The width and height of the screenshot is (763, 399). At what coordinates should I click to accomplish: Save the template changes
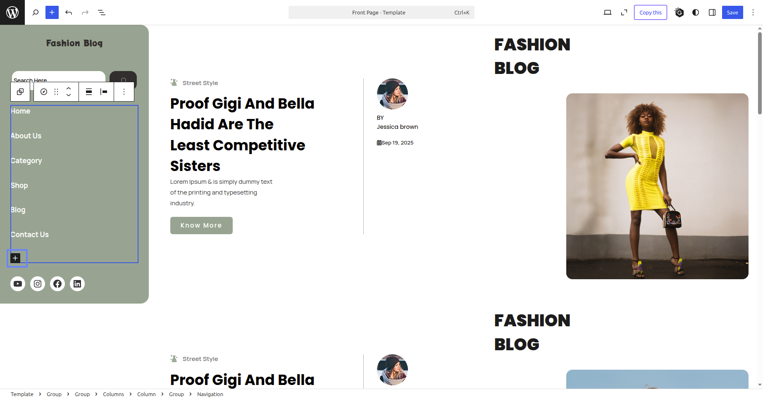[x=732, y=12]
